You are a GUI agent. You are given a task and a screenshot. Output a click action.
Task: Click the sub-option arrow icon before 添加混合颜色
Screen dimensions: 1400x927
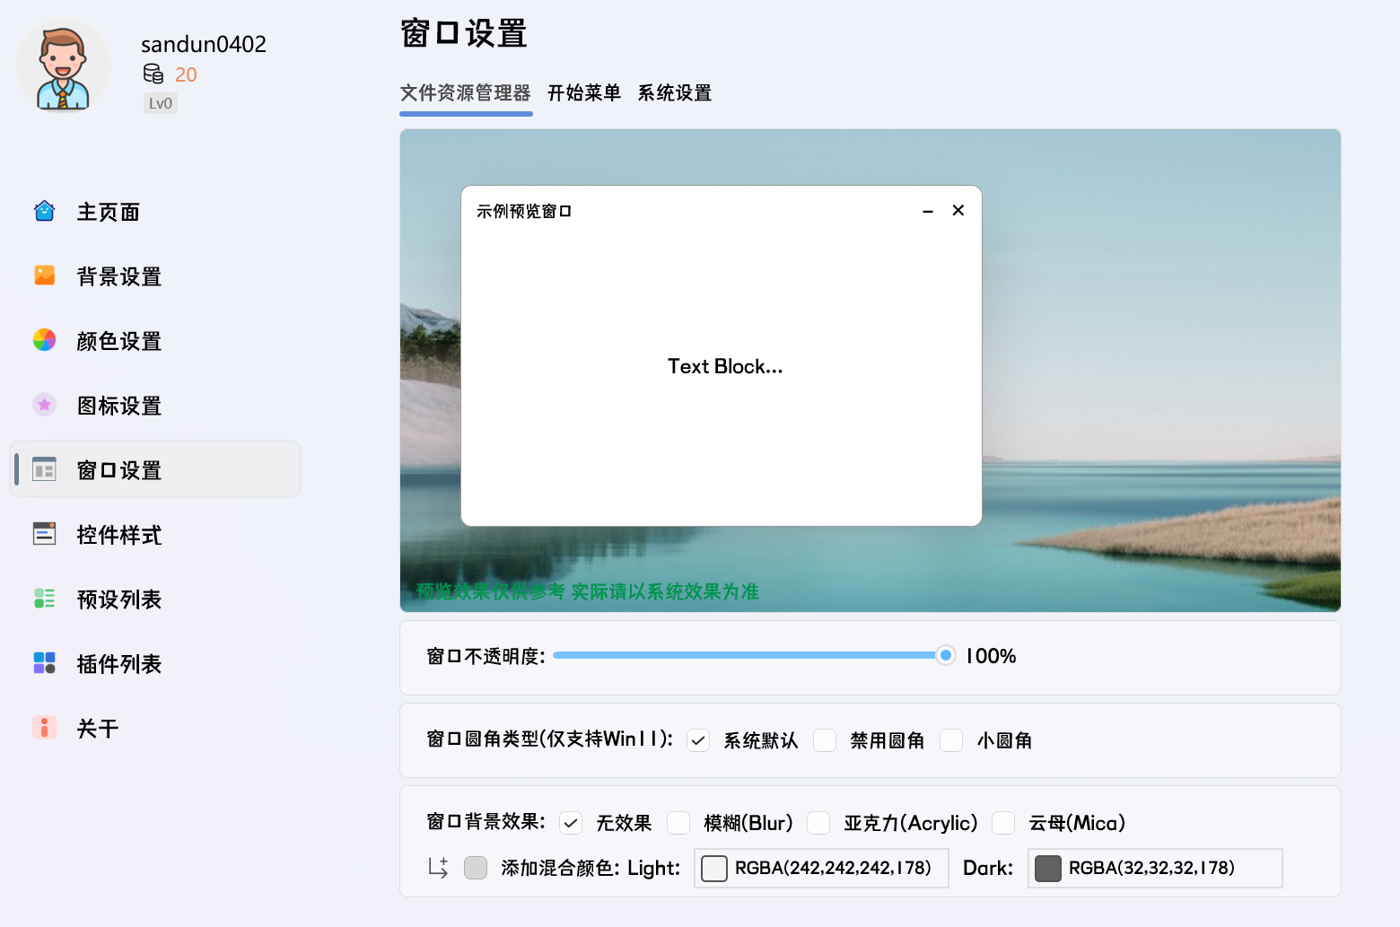438,868
